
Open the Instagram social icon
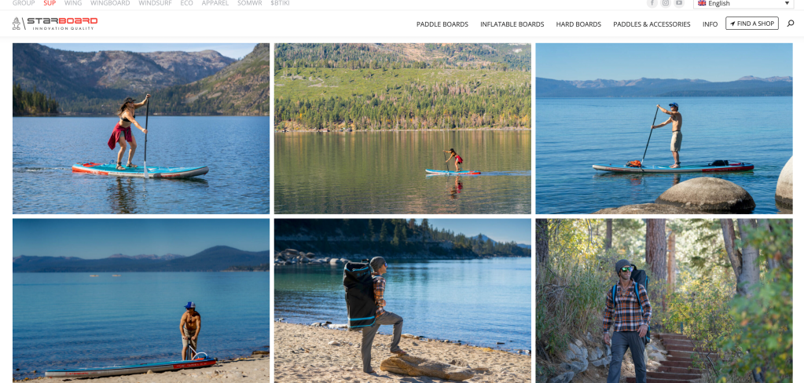click(666, 3)
